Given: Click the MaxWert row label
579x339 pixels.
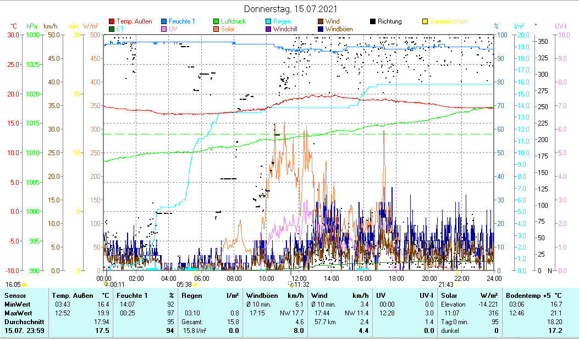Looking at the screenshot, I should coord(16,313).
